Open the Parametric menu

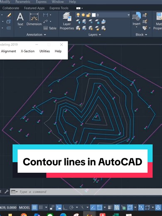pos(23,2)
